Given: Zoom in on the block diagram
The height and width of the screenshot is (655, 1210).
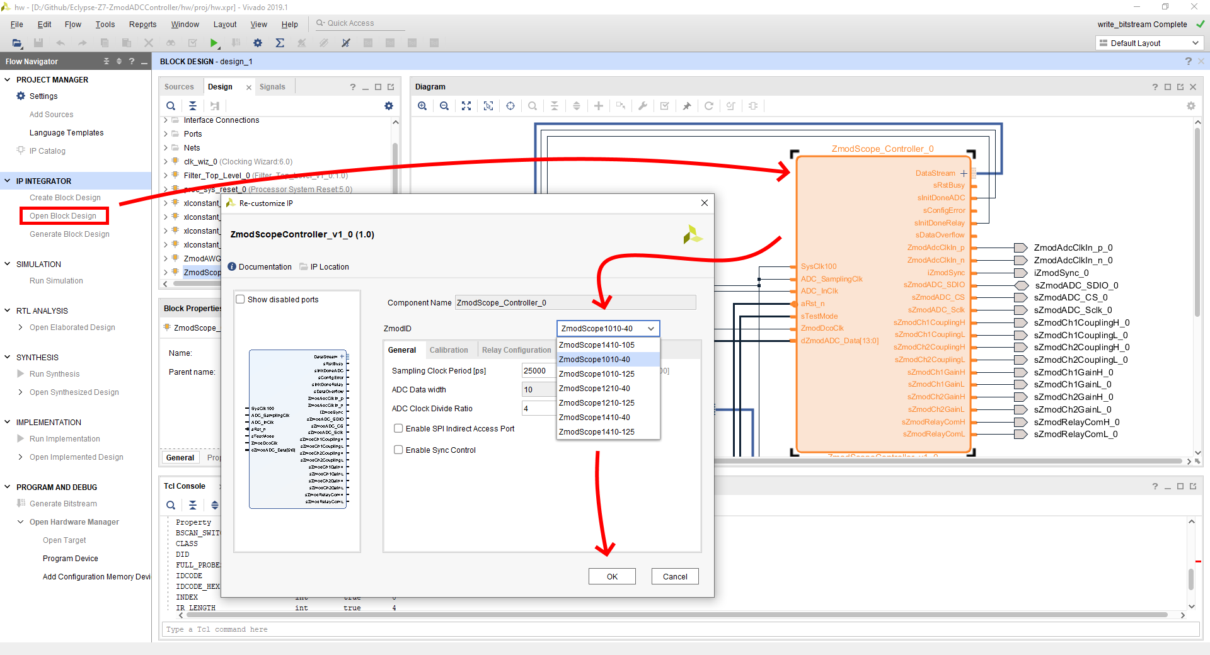Looking at the screenshot, I should pyautogui.click(x=422, y=106).
